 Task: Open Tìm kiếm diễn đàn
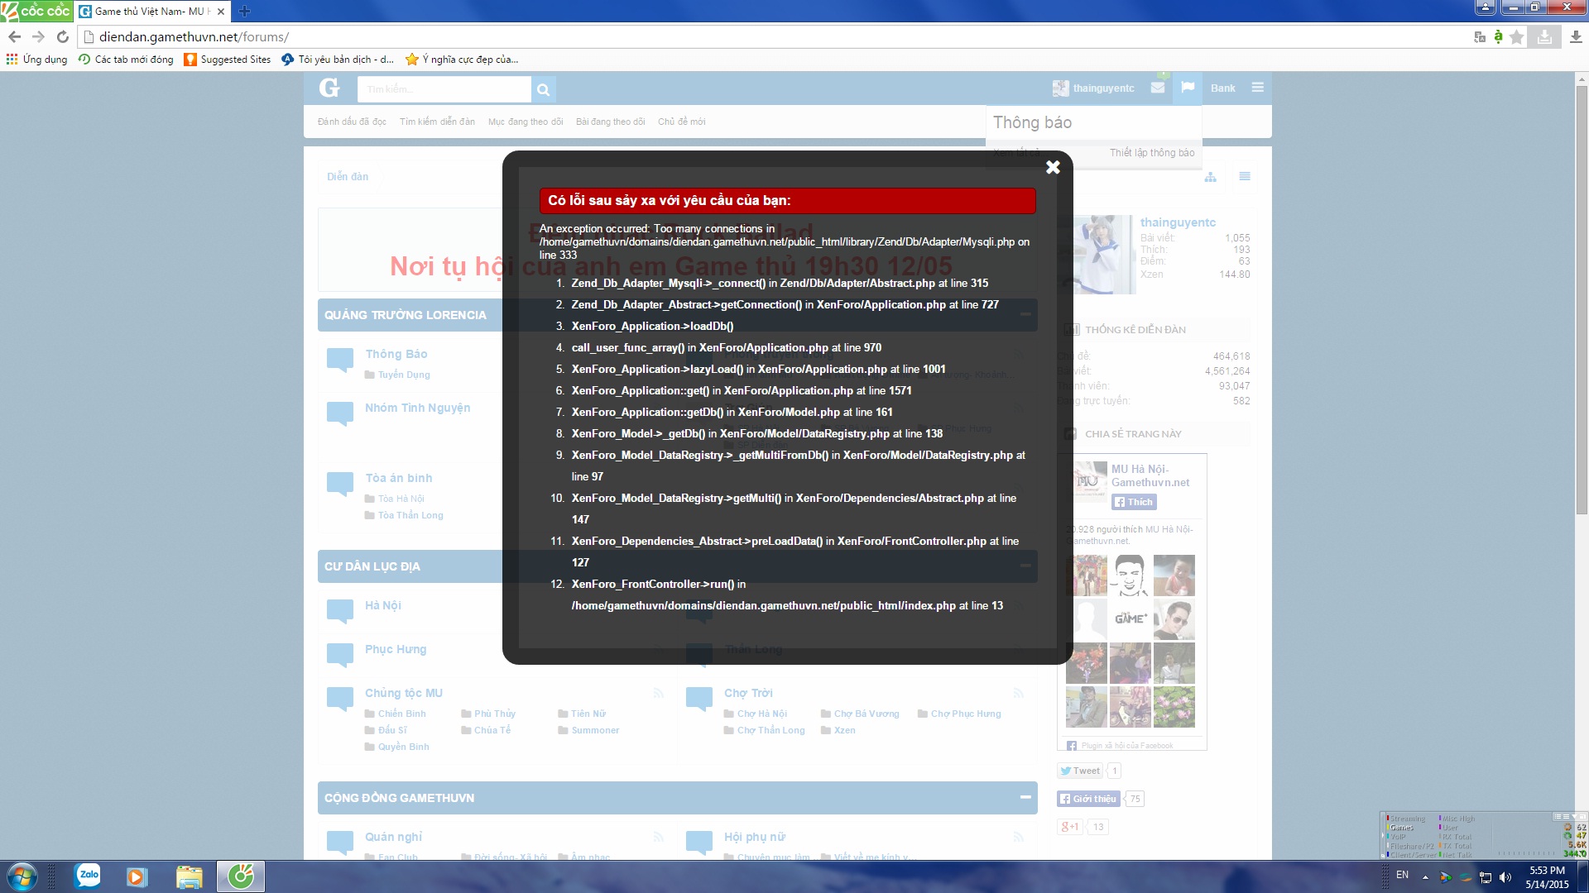[x=437, y=122]
